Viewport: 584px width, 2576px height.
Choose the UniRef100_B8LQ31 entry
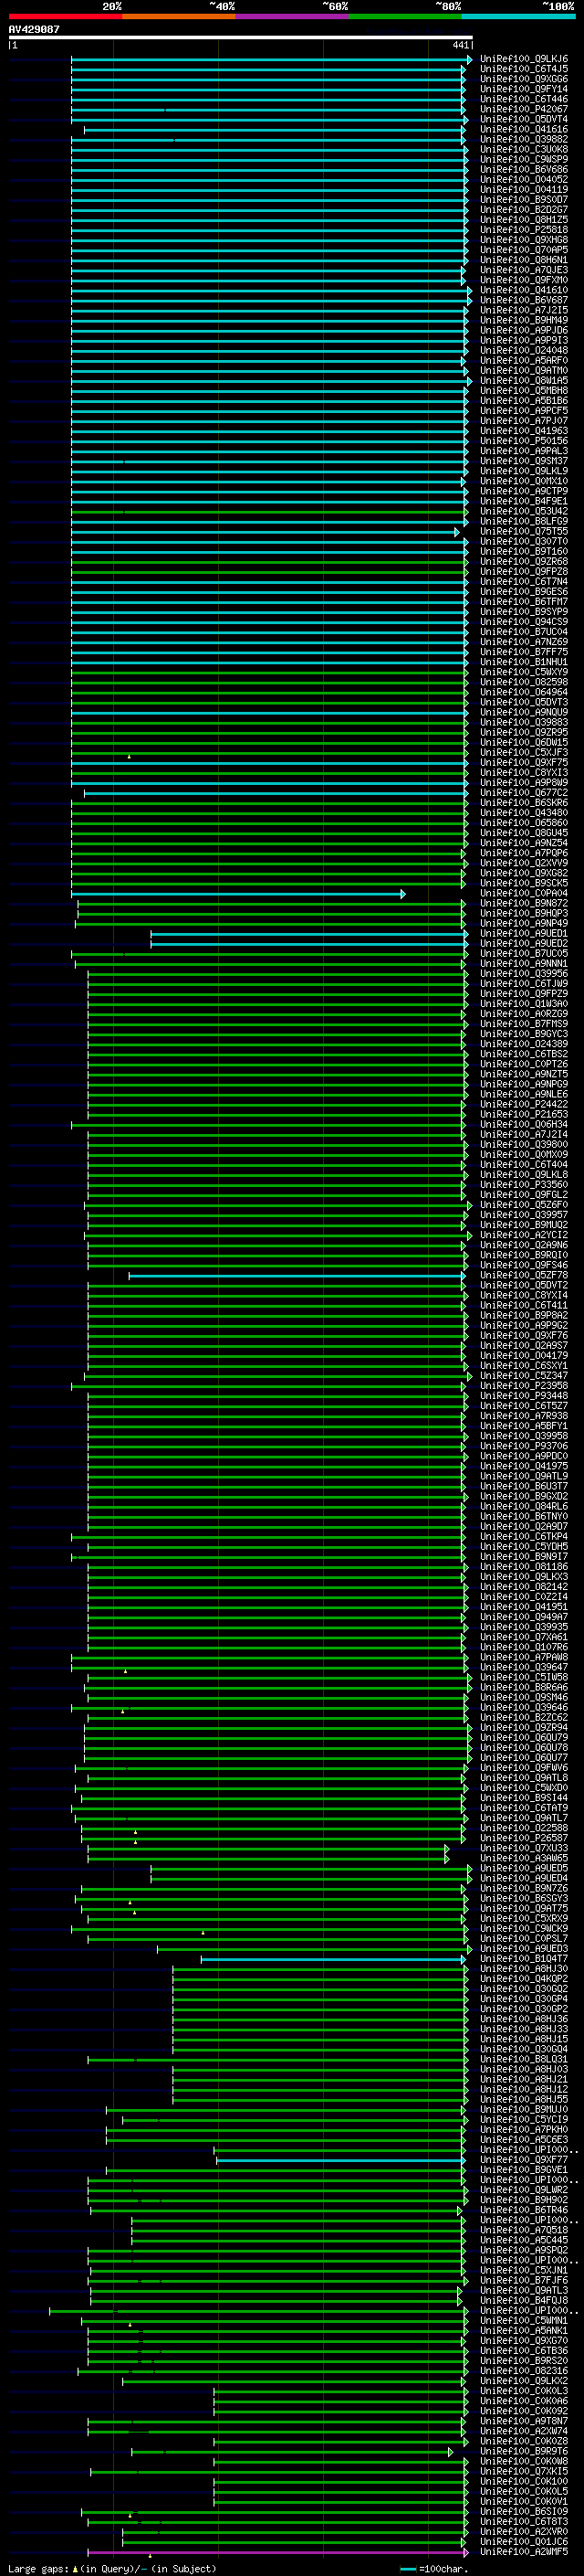click(524, 2059)
